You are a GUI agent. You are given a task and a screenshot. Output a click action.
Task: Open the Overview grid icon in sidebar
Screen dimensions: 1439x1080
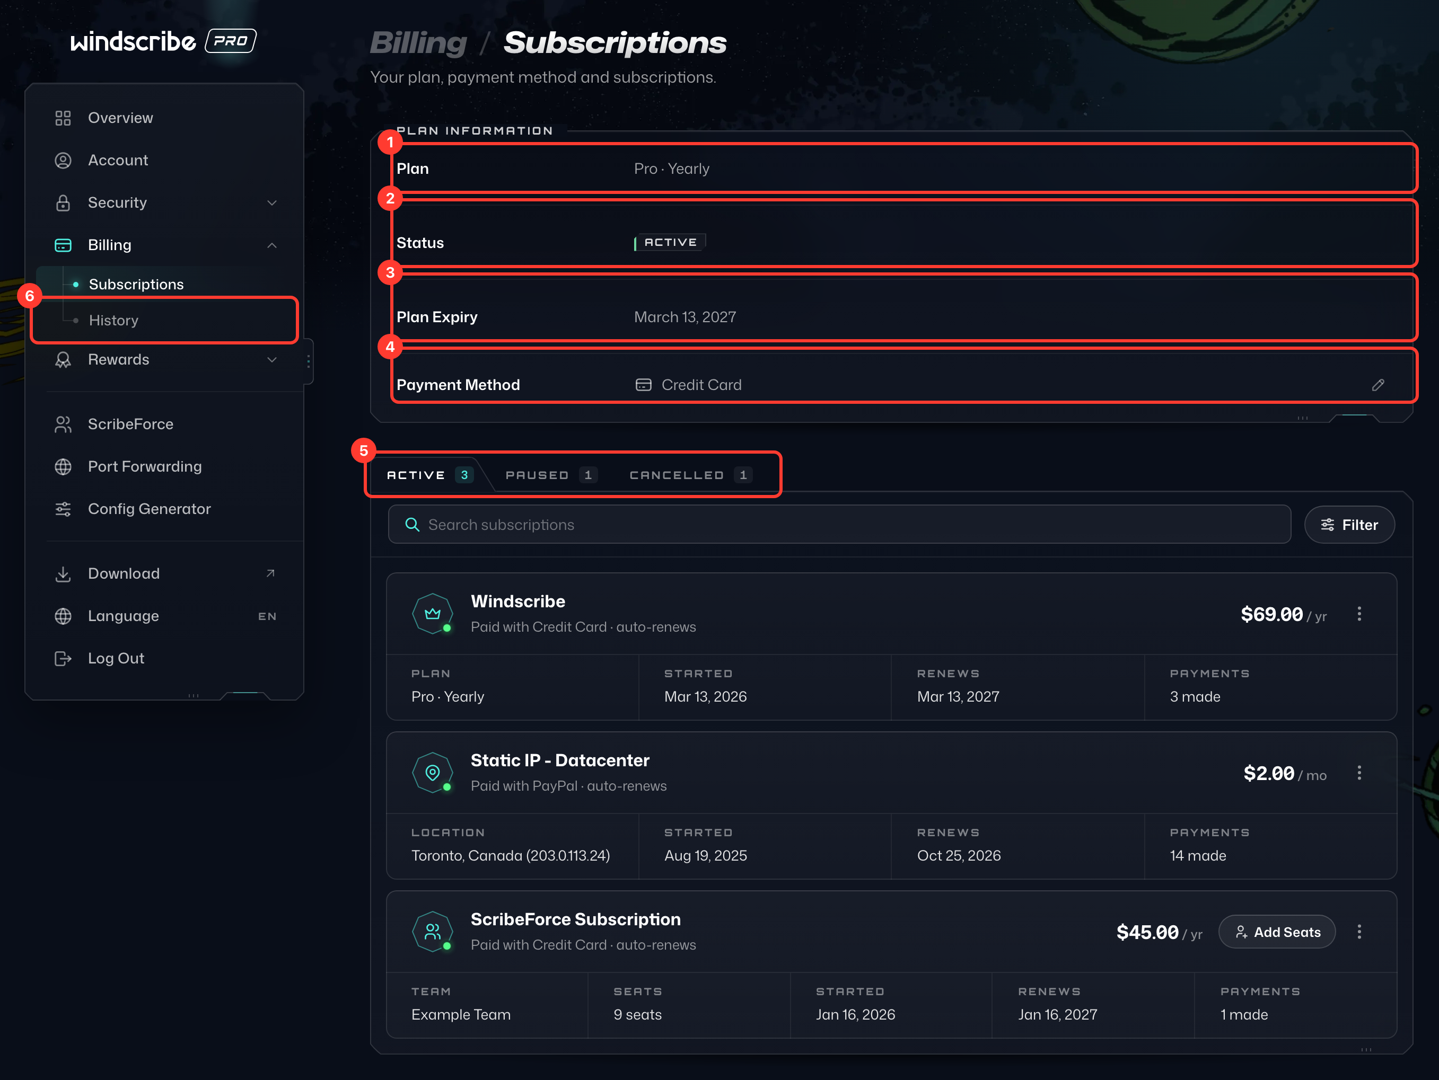(63, 118)
